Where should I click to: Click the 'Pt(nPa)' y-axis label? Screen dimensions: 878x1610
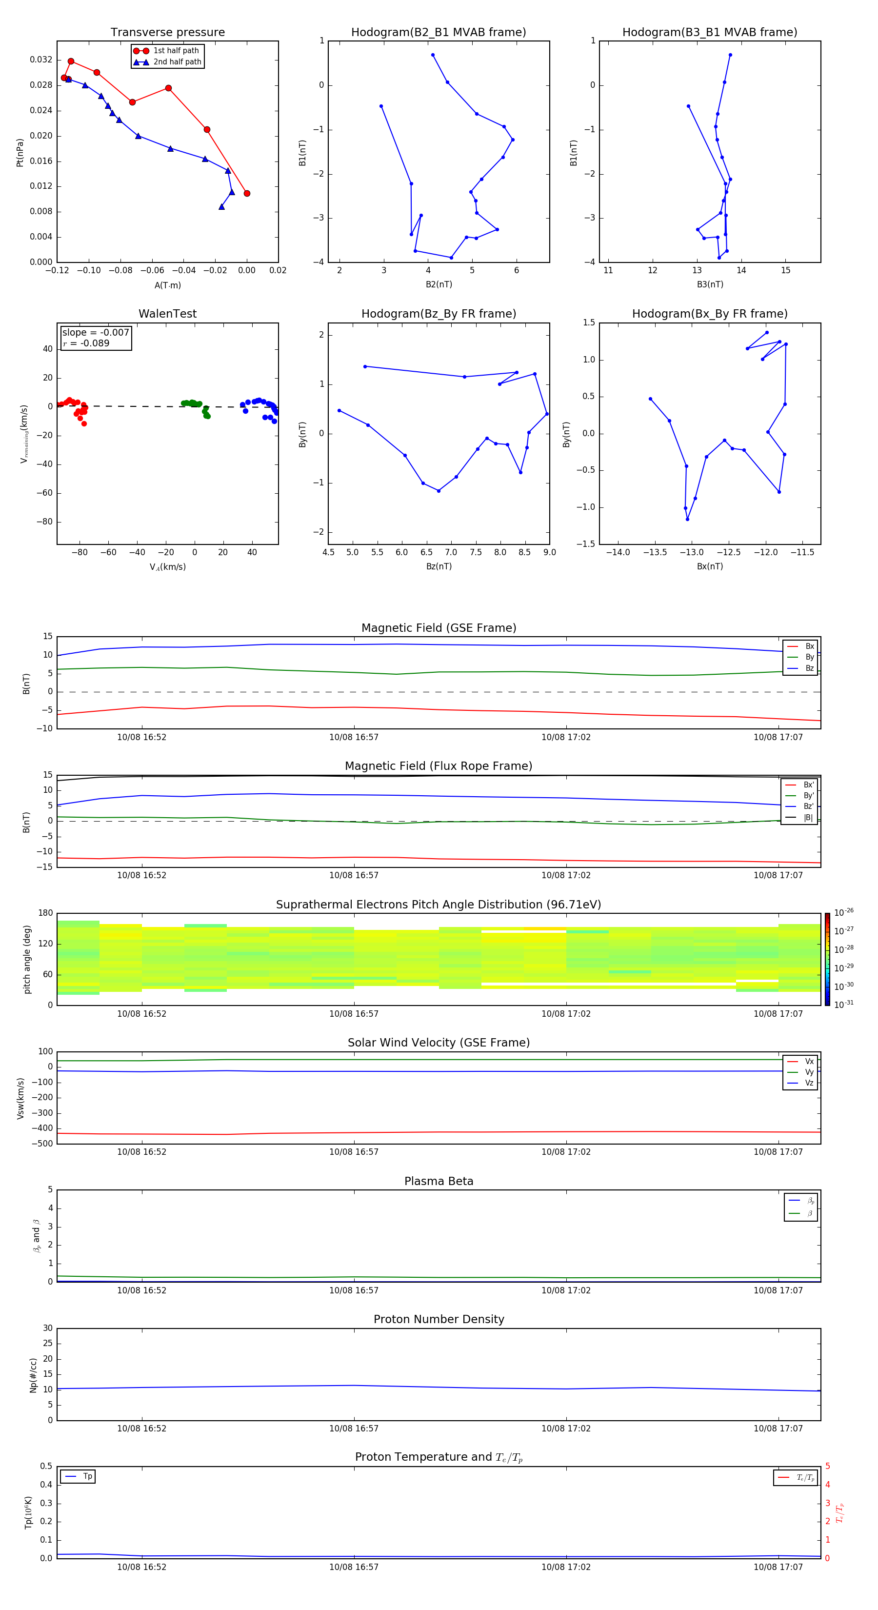[20, 153]
